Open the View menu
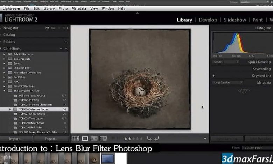The height and width of the screenshot is (164, 273). click(94, 8)
